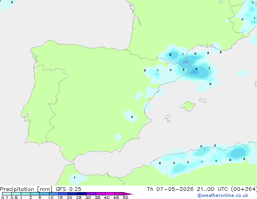Pick the 30–35 mm purple legend swatch
Viewport: 257px width, 199px height.
(x=91, y=194)
